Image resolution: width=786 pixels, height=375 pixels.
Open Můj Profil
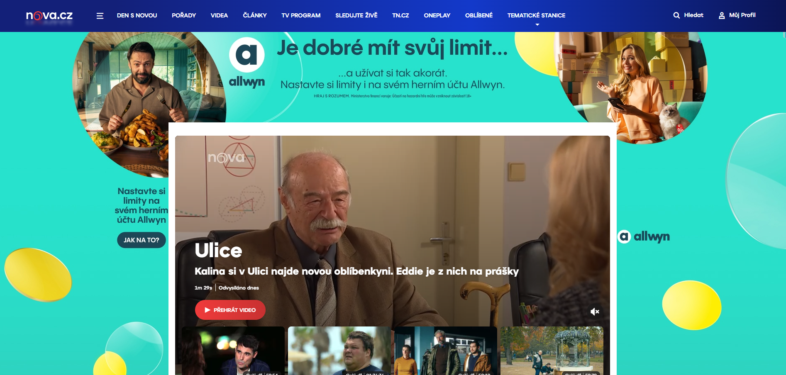742,15
